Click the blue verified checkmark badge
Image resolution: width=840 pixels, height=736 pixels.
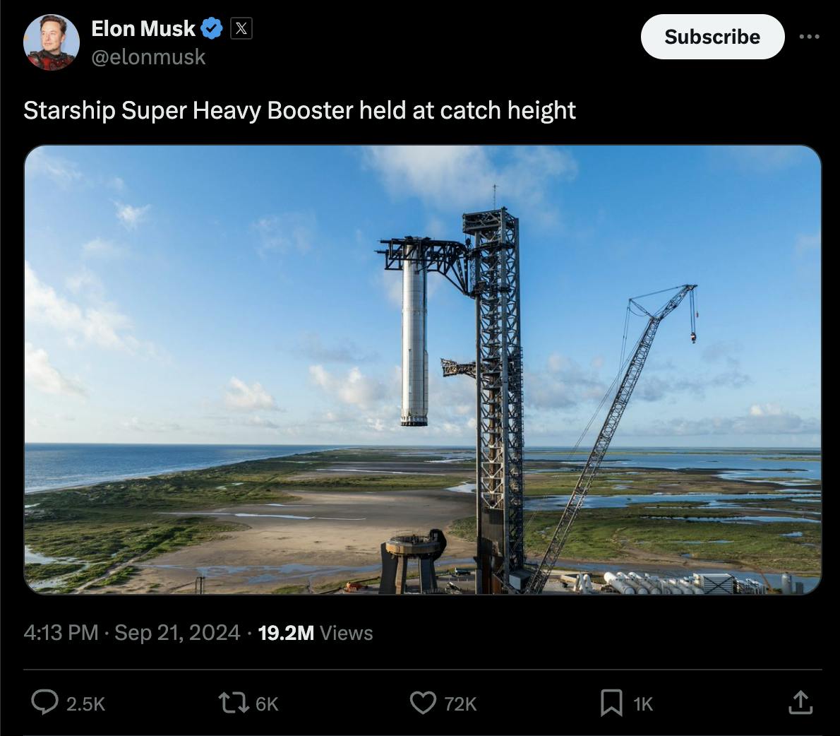(212, 28)
